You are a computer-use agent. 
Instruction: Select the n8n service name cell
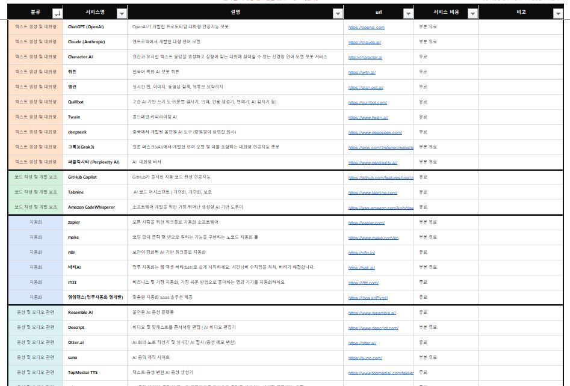95,253
